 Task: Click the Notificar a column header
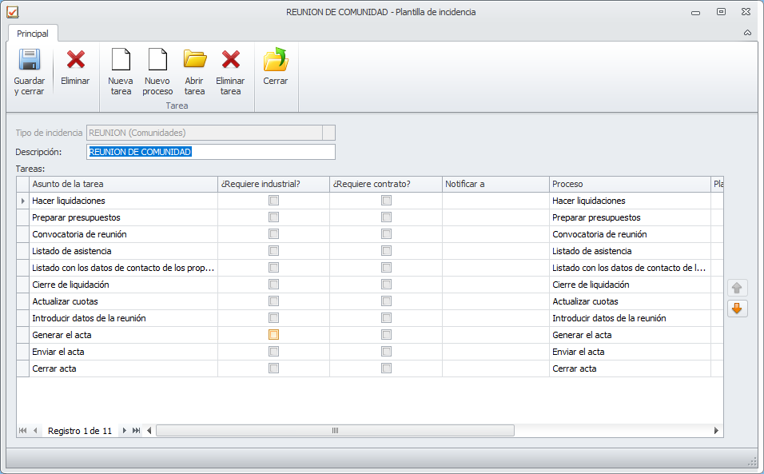click(495, 184)
